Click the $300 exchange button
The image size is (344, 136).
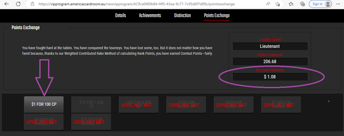[x=186, y=104]
